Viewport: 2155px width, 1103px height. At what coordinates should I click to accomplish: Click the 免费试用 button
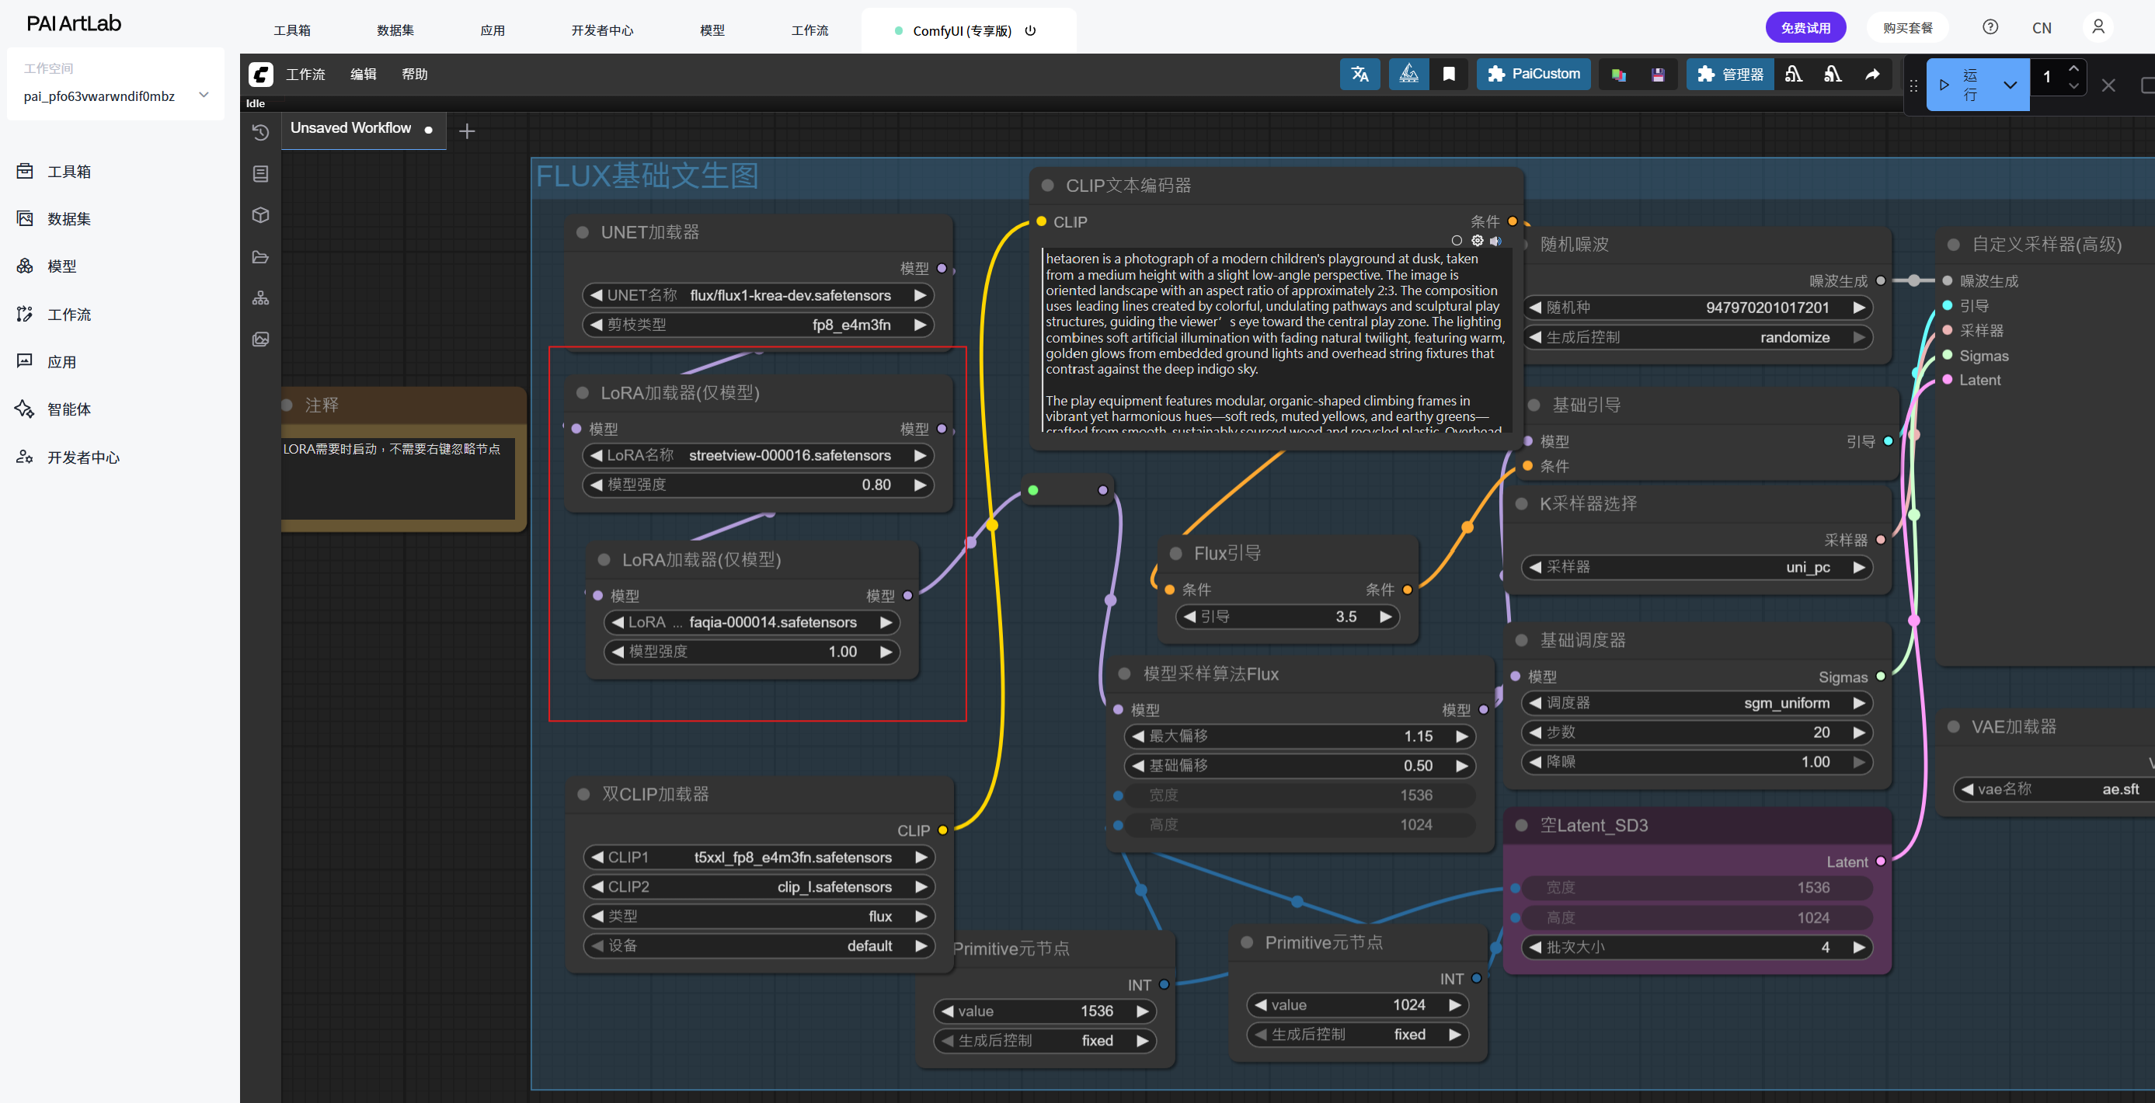coord(1805,28)
